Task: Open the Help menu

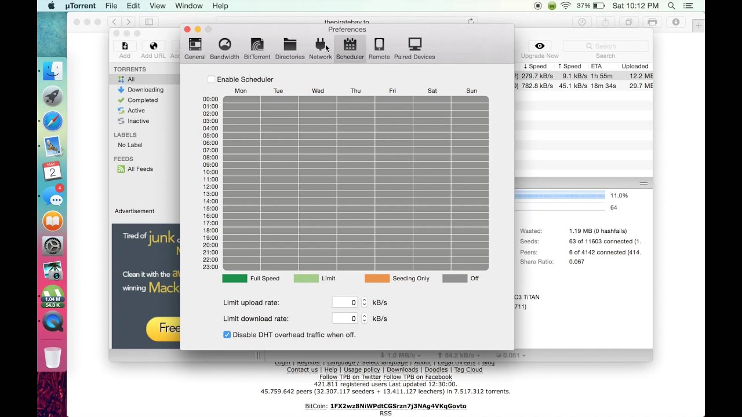Action: (x=220, y=6)
